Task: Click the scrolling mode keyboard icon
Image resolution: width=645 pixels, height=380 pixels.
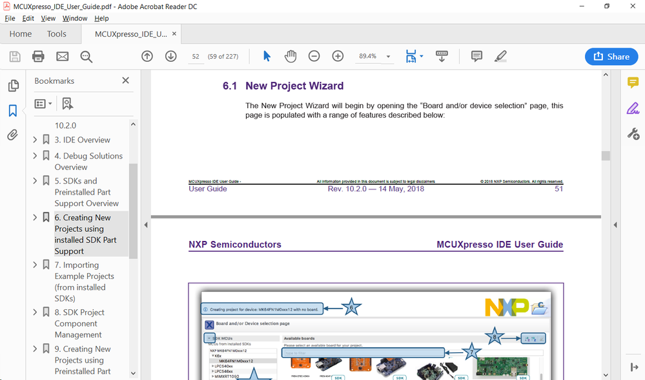Action: [x=442, y=56]
